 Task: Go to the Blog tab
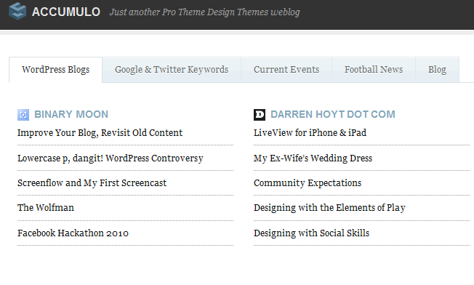point(437,70)
